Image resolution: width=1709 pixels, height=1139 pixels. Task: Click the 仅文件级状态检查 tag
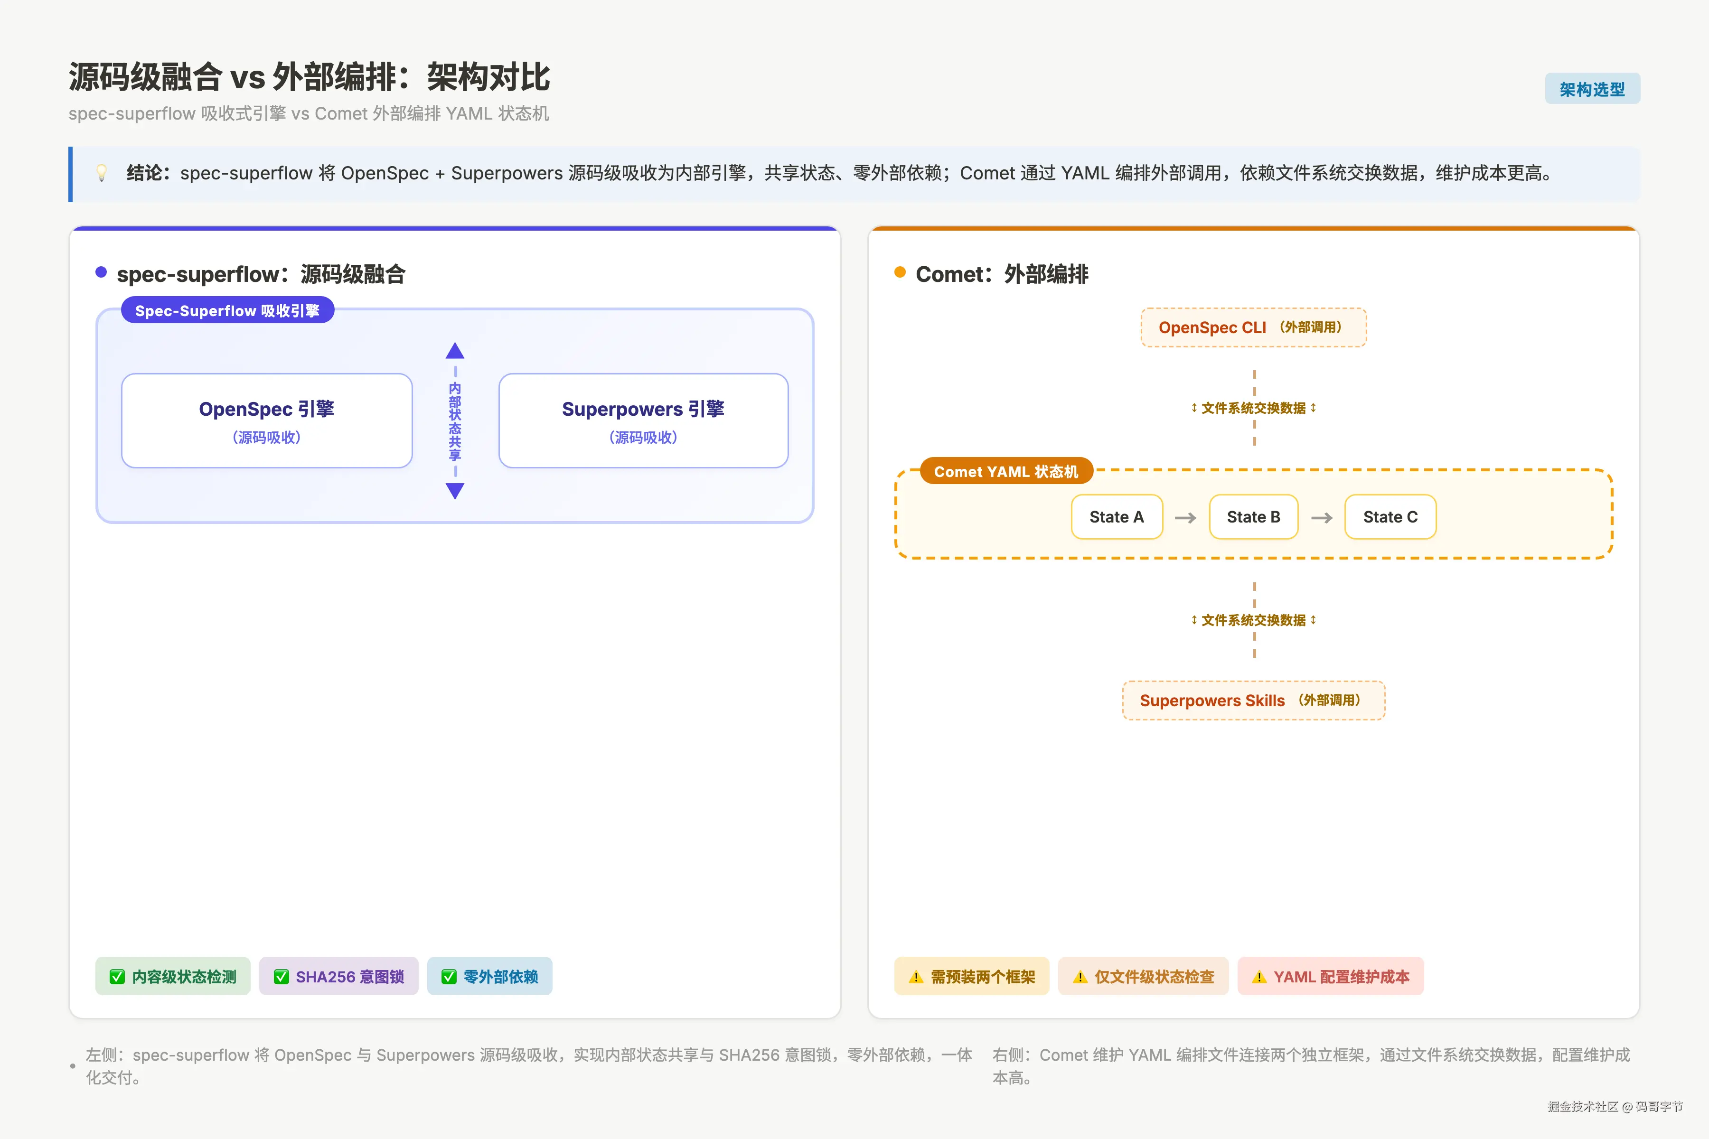pyautogui.click(x=1143, y=976)
